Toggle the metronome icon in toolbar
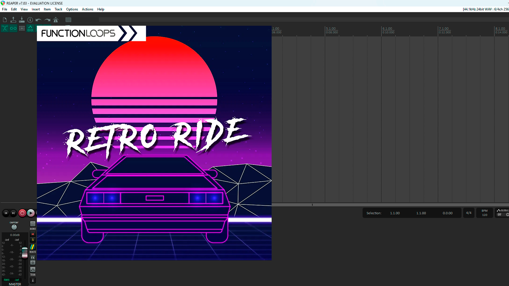 coord(56,20)
